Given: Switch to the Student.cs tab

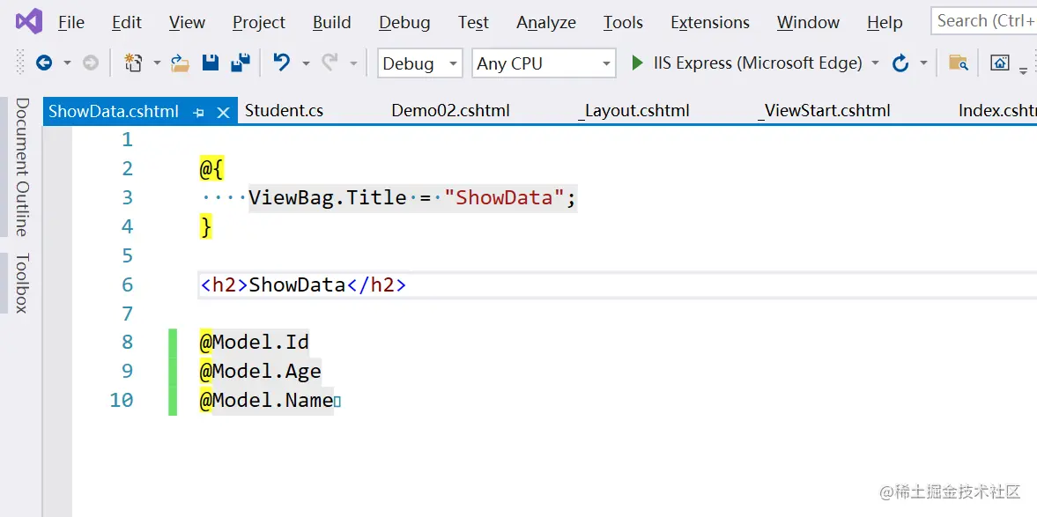Looking at the screenshot, I should (284, 111).
